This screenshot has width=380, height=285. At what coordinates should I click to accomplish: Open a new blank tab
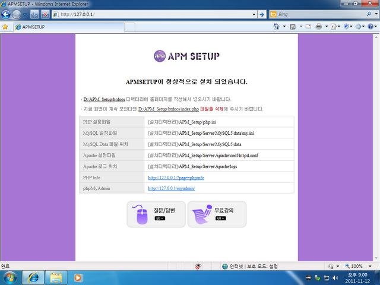129,27
